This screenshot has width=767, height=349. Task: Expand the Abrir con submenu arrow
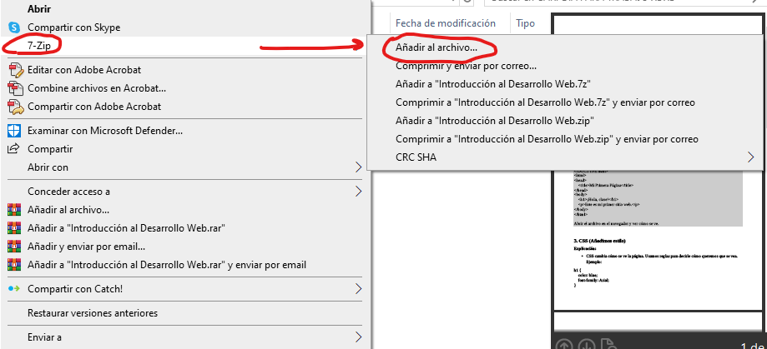coord(359,167)
